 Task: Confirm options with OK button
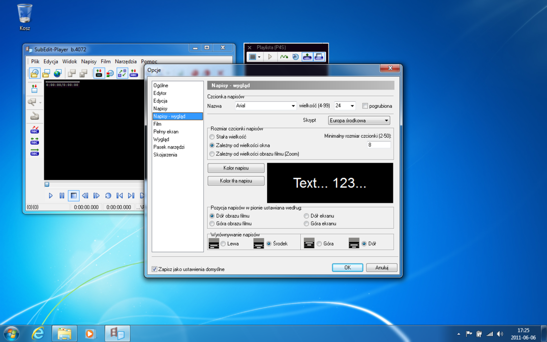point(348,267)
